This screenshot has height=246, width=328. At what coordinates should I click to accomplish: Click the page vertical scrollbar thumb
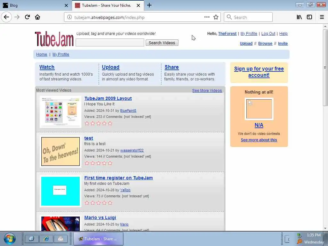coord(325,67)
